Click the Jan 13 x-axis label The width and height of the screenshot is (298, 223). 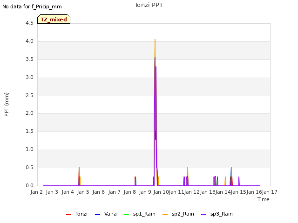(x=208, y=192)
